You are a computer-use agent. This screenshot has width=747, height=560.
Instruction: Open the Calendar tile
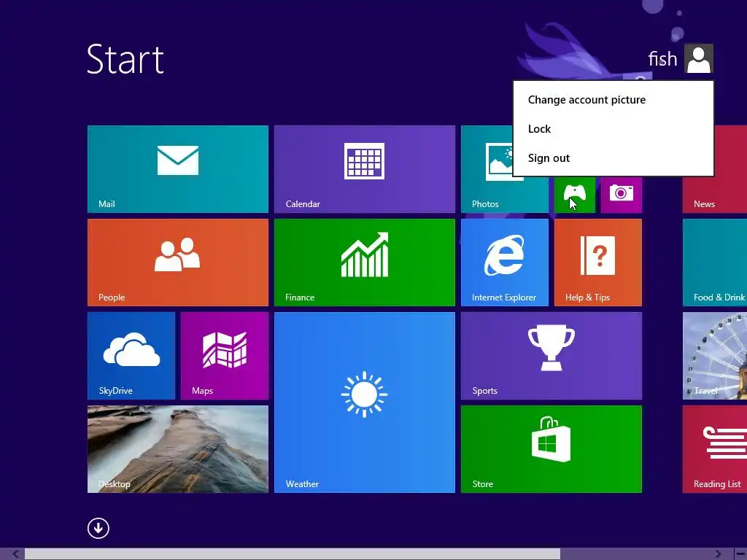tap(365, 169)
